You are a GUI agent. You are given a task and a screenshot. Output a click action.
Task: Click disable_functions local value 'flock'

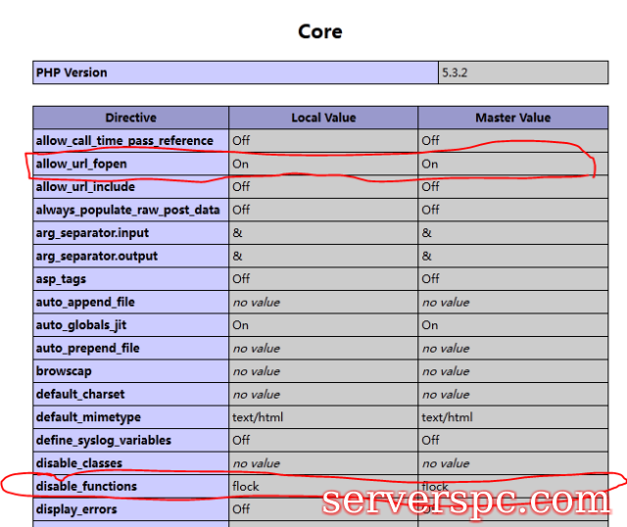246,486
